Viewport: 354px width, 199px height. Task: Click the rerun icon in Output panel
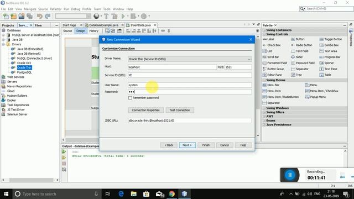(x=64, y=151)
